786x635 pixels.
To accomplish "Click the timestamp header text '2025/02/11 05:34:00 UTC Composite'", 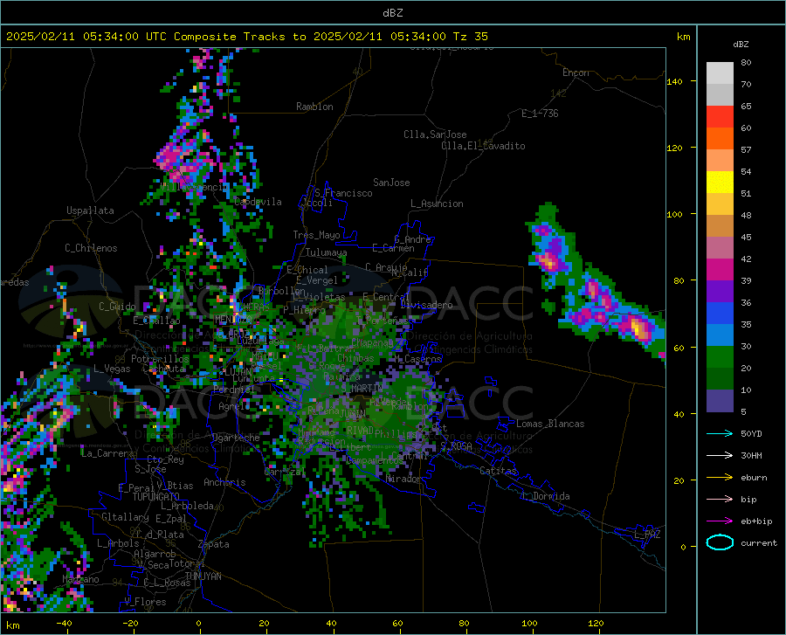I will [x=121, y=37].
